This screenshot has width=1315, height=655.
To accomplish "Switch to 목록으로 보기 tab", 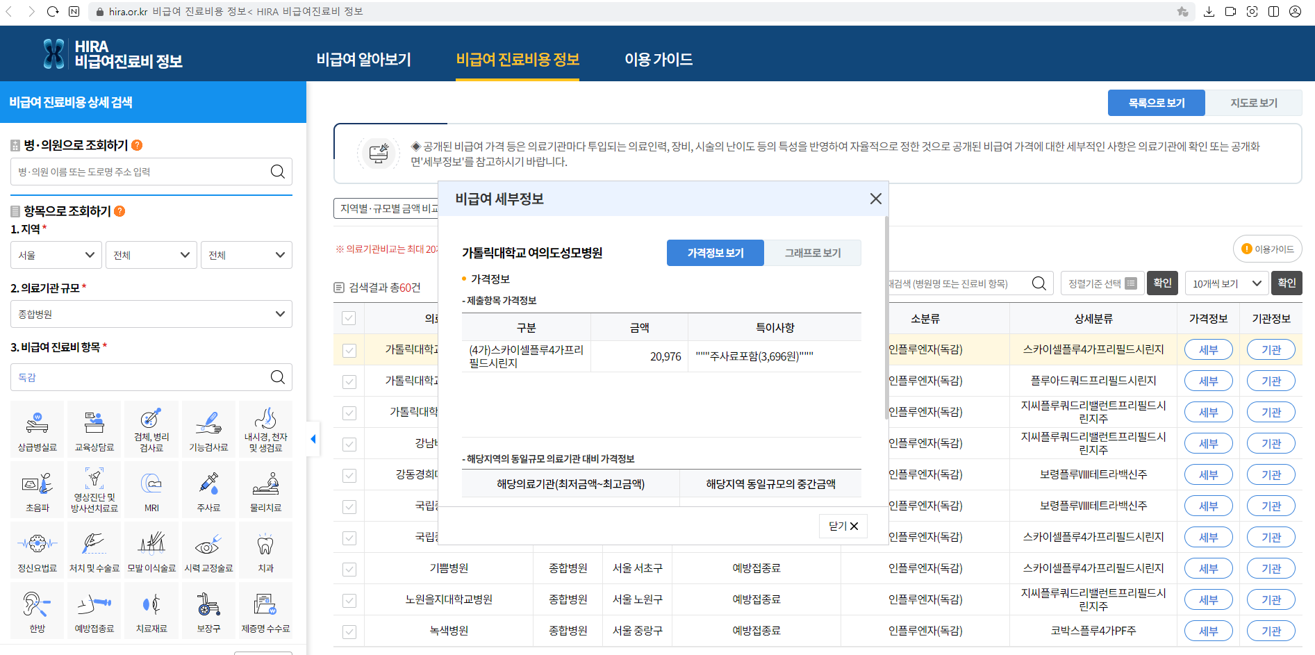I will click(1157, 103).
